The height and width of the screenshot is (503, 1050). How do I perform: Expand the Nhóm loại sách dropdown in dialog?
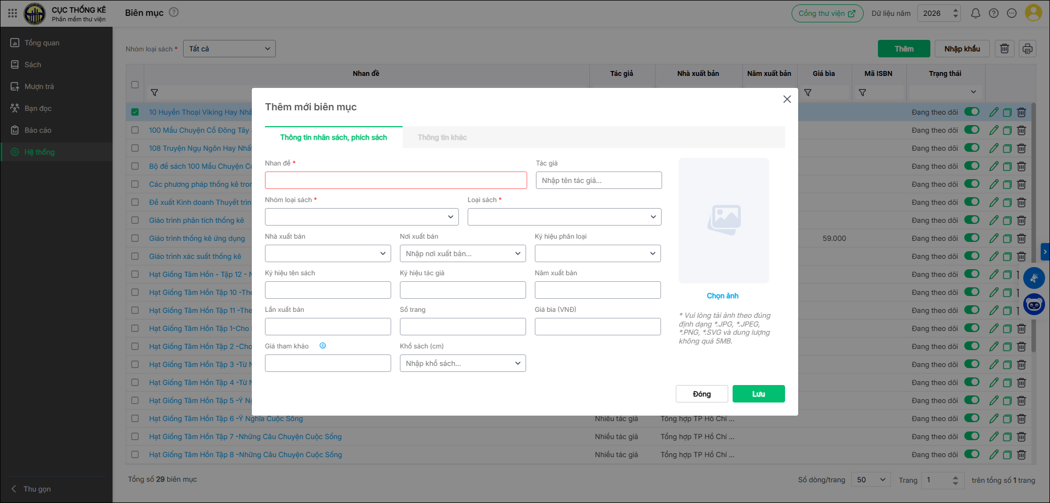point(362,217)
